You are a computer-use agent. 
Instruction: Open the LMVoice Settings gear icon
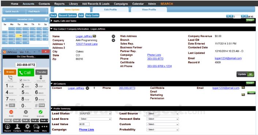pos(27,127)
